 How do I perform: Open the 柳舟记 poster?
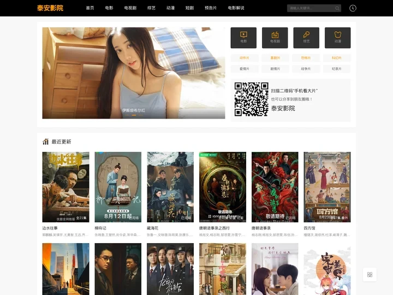point(118,187)
